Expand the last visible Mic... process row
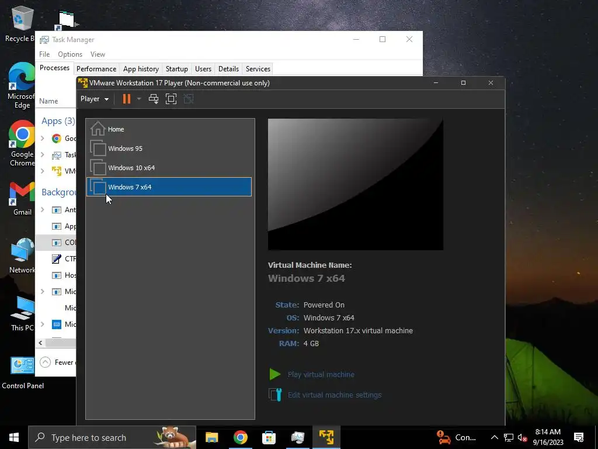This screenshot has height=449, width=598. pos(42,324)
